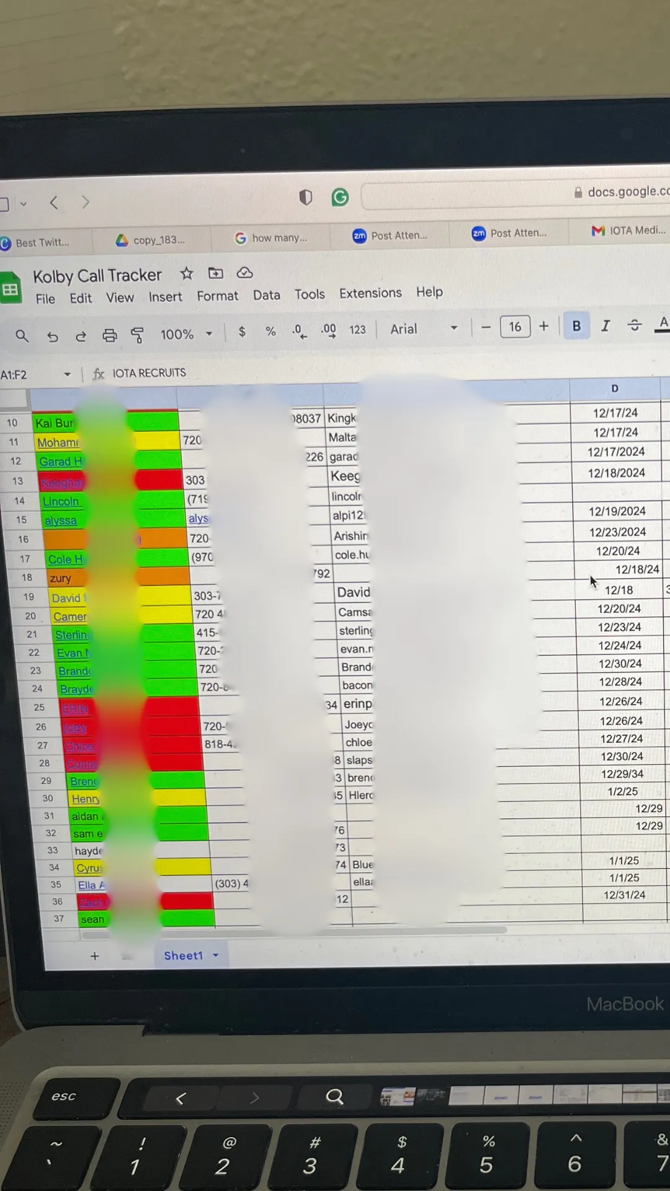Open the Sheet1 tab options arrow
The image size is (670, 1191).
point(216,955)
